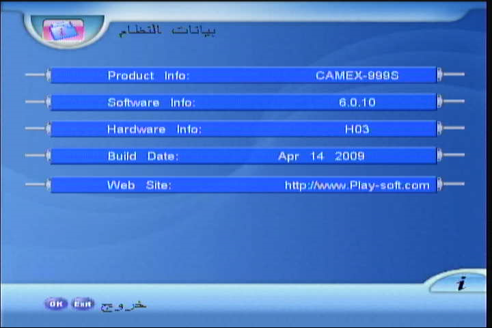492x328 pixels.
Task: Click the hardware value H03
Action: coord(357,129)
